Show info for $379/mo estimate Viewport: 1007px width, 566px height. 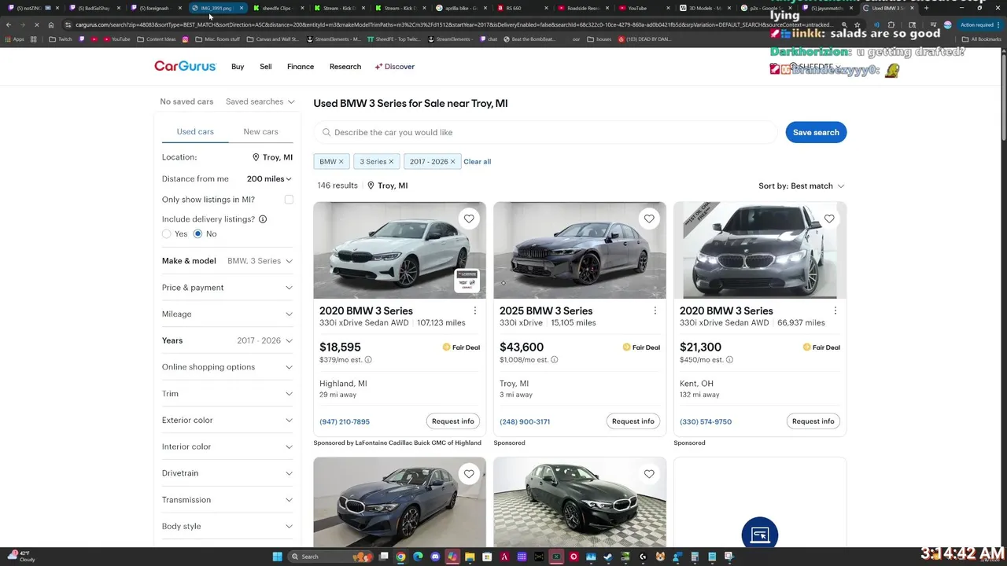368,360
